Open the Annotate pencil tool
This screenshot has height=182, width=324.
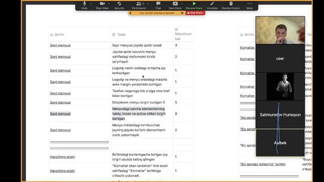tap(212, 6)
